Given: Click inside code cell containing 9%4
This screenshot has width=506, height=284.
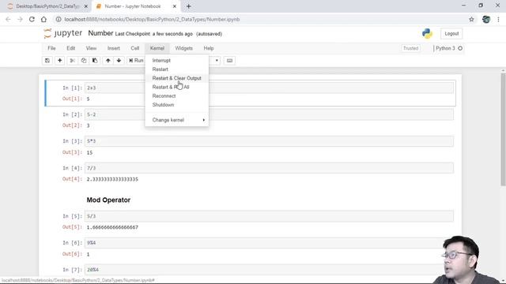Looking at the screenshot, I should [x=269, y=243].
